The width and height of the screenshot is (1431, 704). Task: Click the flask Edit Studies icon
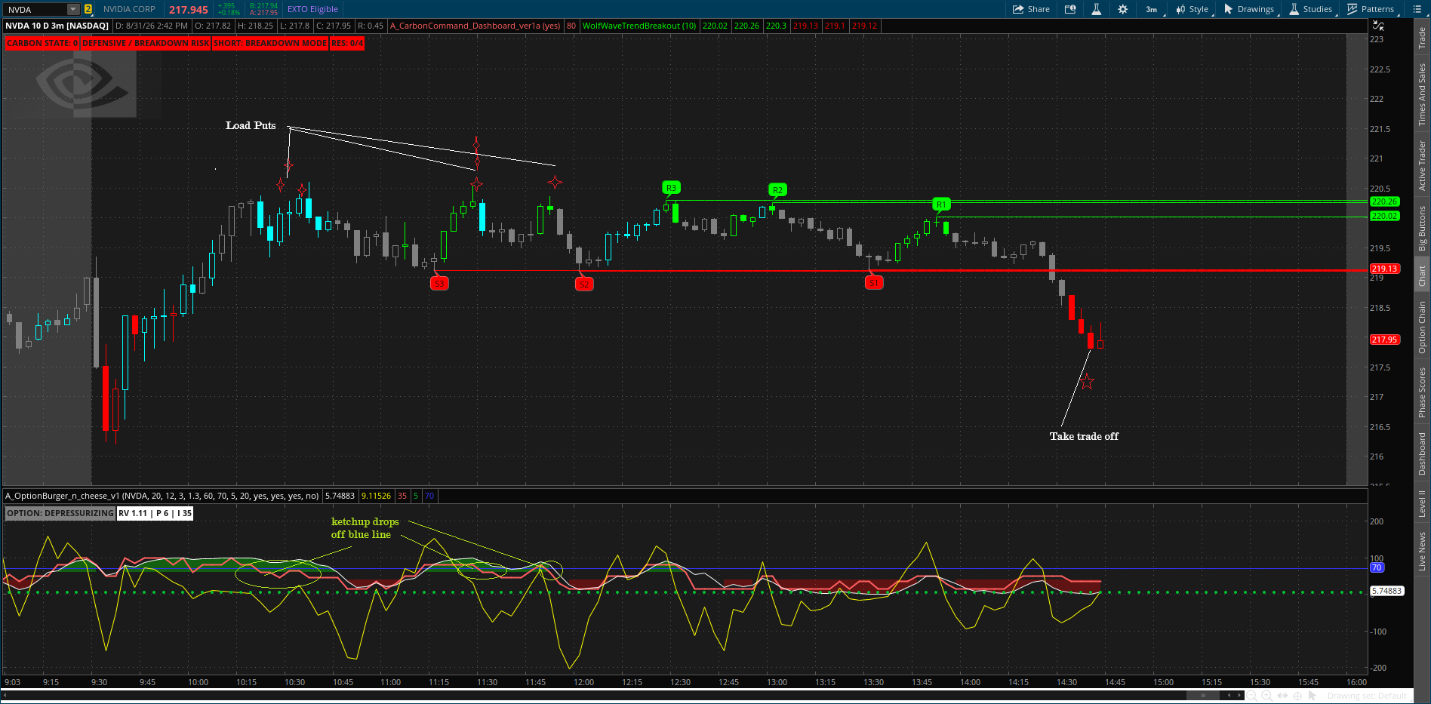1096,9
